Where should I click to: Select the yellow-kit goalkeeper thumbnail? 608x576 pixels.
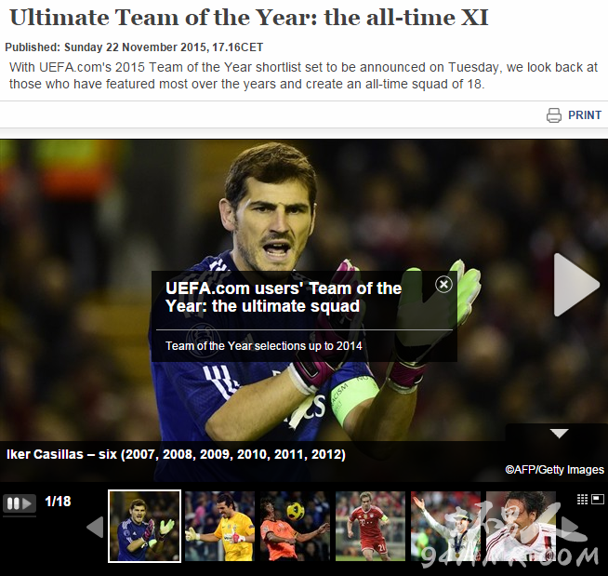(219, 526)
